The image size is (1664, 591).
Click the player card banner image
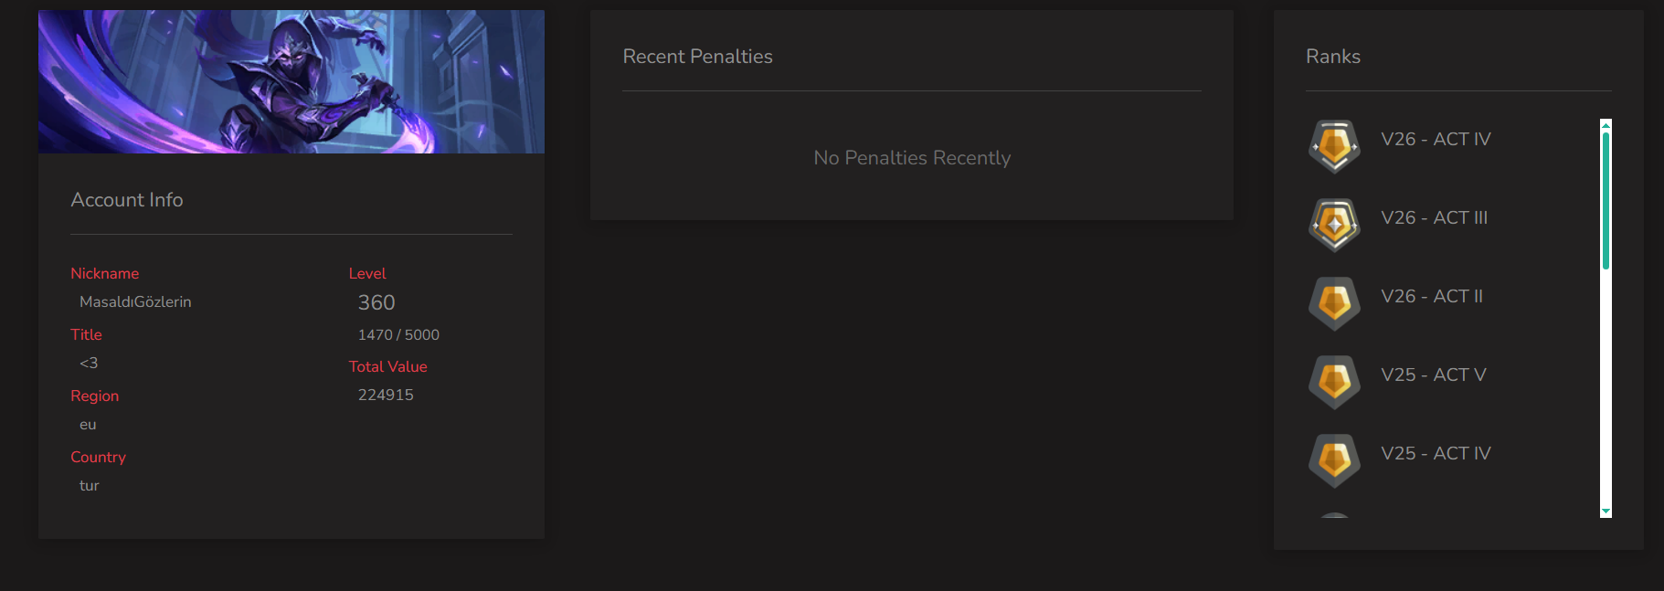[291, 82]
